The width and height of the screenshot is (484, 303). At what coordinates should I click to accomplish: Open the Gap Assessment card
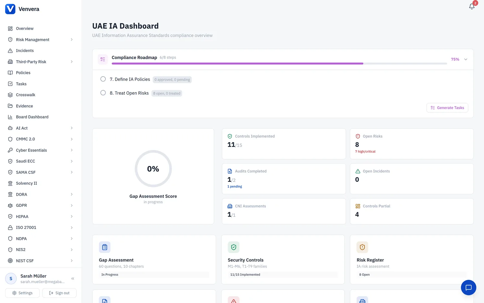154,260
